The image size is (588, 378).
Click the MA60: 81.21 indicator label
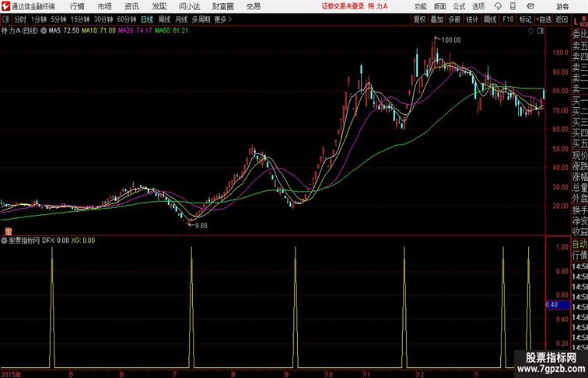(x=171, y=31)
